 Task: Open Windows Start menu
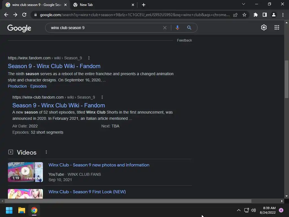coord(9,210)
